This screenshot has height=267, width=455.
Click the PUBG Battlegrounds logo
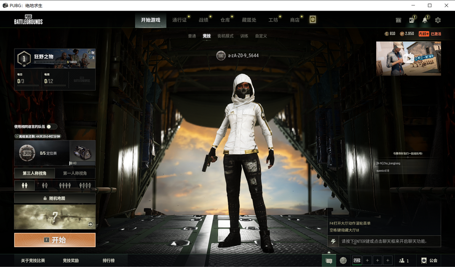[x=29, y=19]
